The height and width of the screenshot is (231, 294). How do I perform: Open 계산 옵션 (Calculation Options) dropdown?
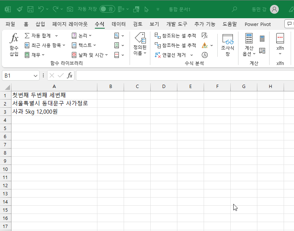(249, 45)
